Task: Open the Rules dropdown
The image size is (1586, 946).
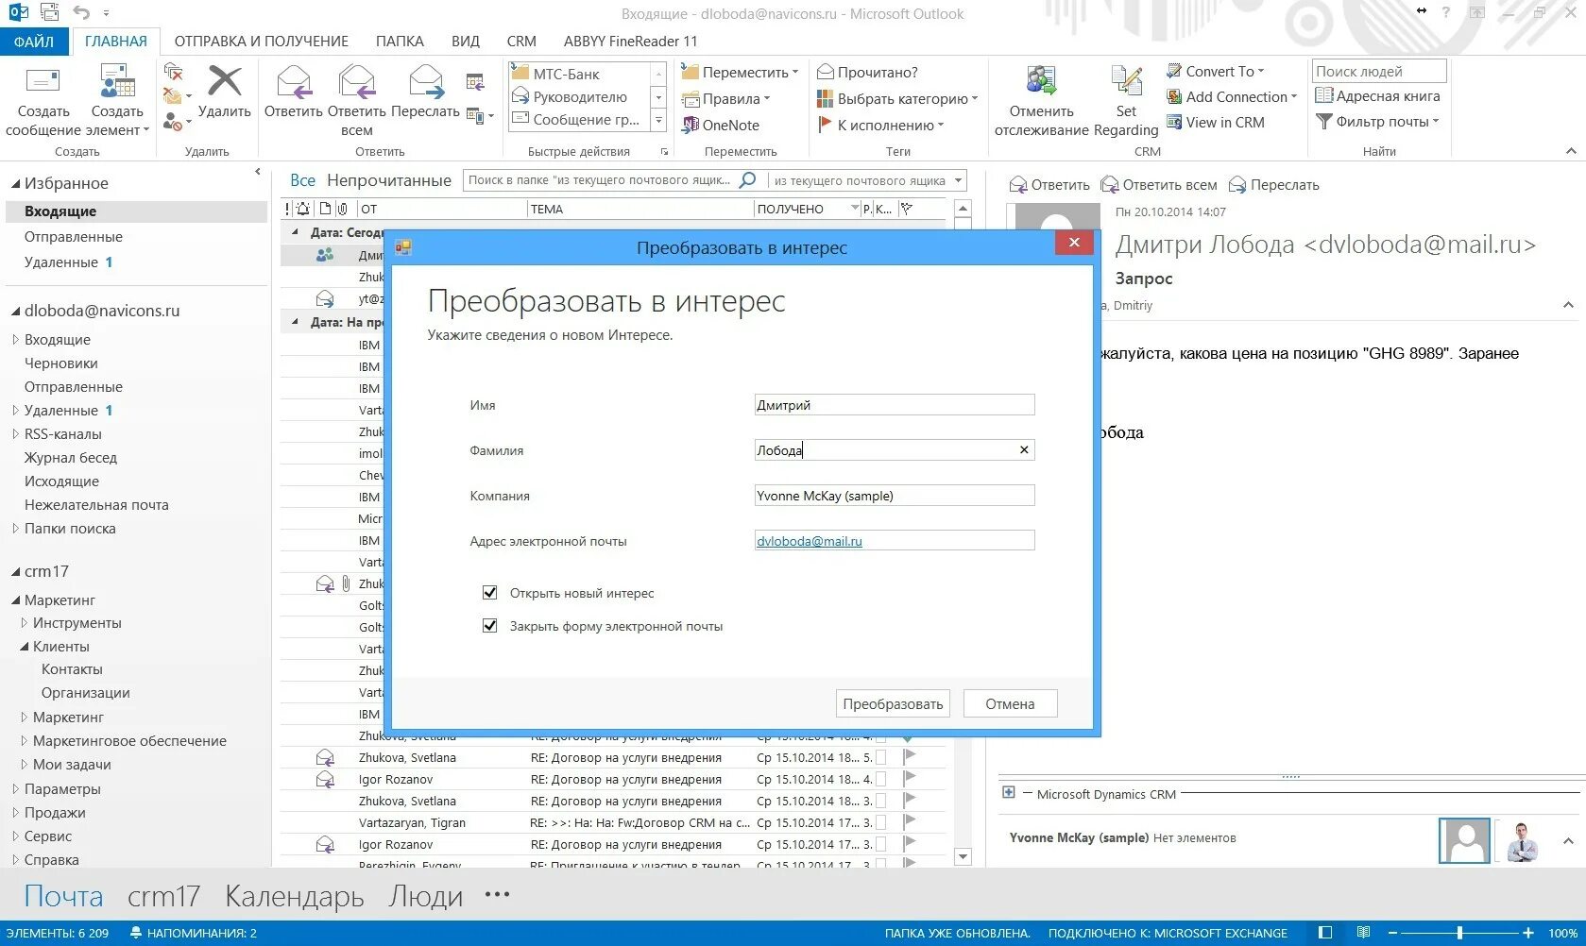Action: pos(725,98)
